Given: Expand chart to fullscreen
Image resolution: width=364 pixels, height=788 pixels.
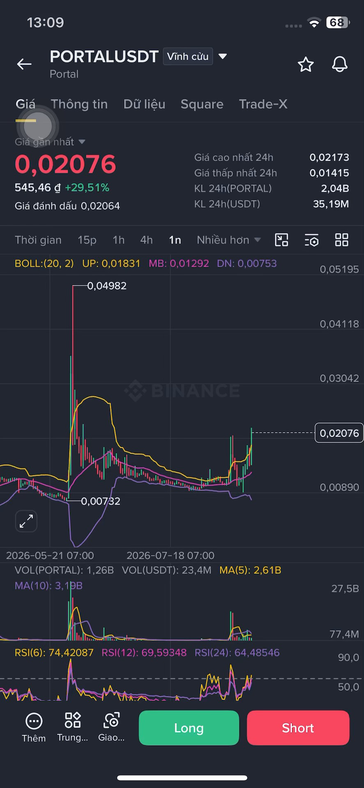Looking at the screenshot, I should tap(26, 521).
